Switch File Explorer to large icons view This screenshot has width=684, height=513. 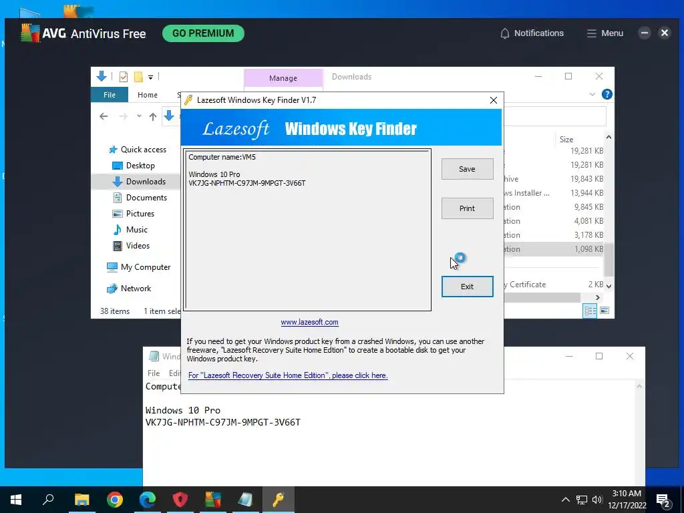click(605, 311)
